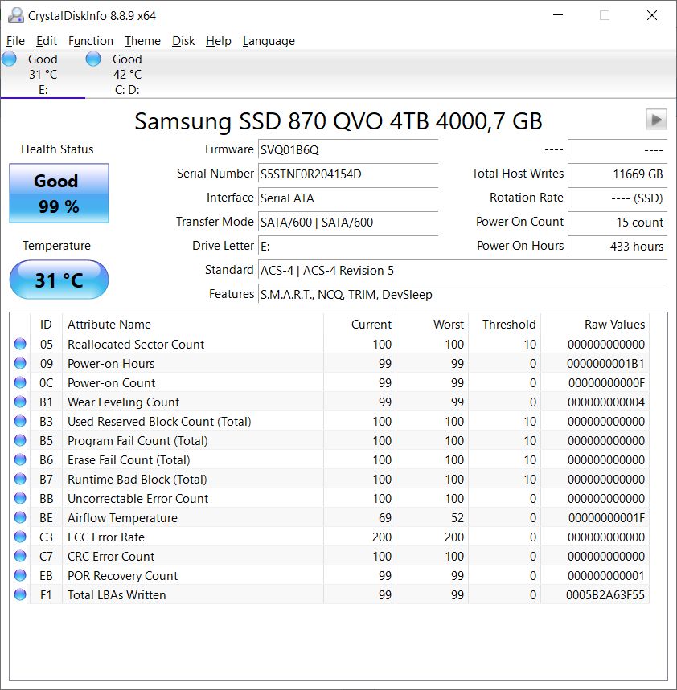Click raw value 0005B2A63F55

point(605,595)
